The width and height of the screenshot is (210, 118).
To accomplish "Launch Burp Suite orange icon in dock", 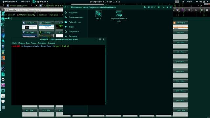I will point(3,58).
